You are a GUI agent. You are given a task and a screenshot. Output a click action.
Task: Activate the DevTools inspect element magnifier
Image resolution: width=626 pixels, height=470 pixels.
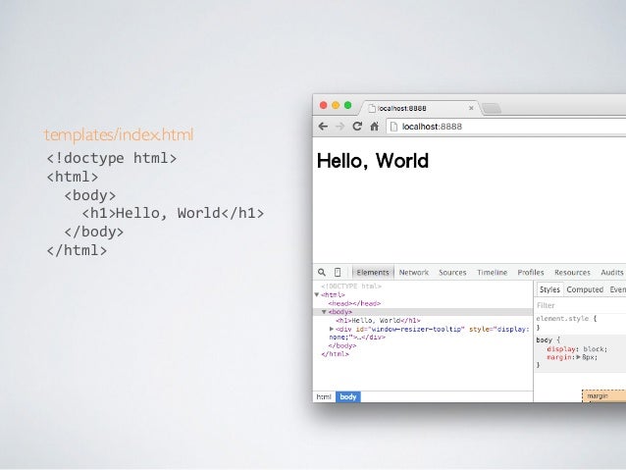[322, 273]
